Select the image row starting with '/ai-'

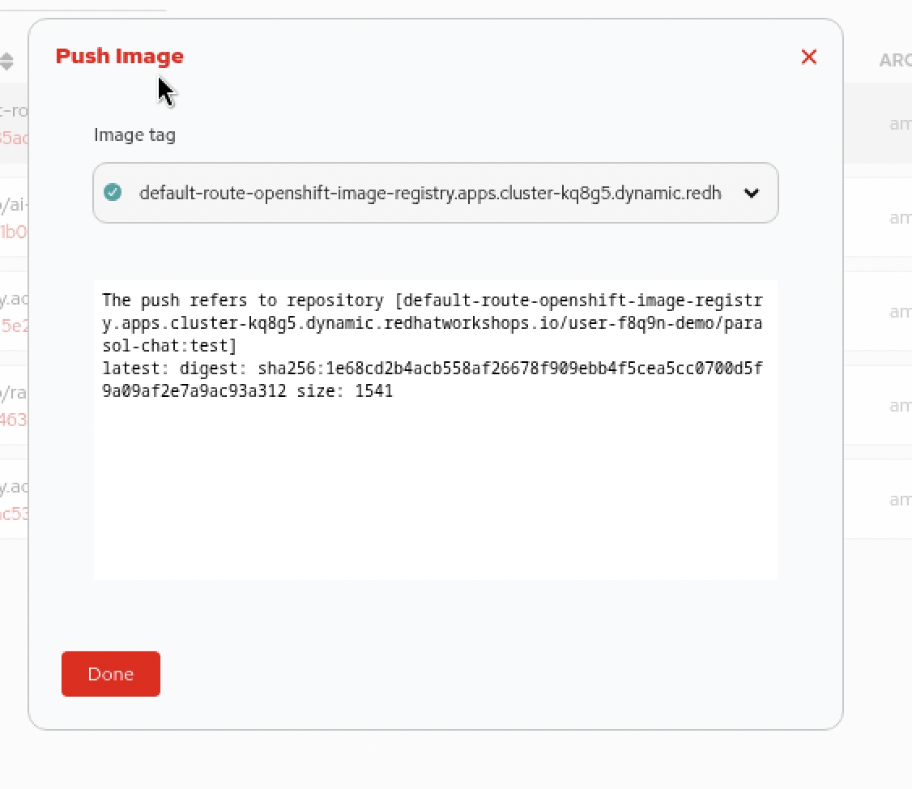coord(14,205)
